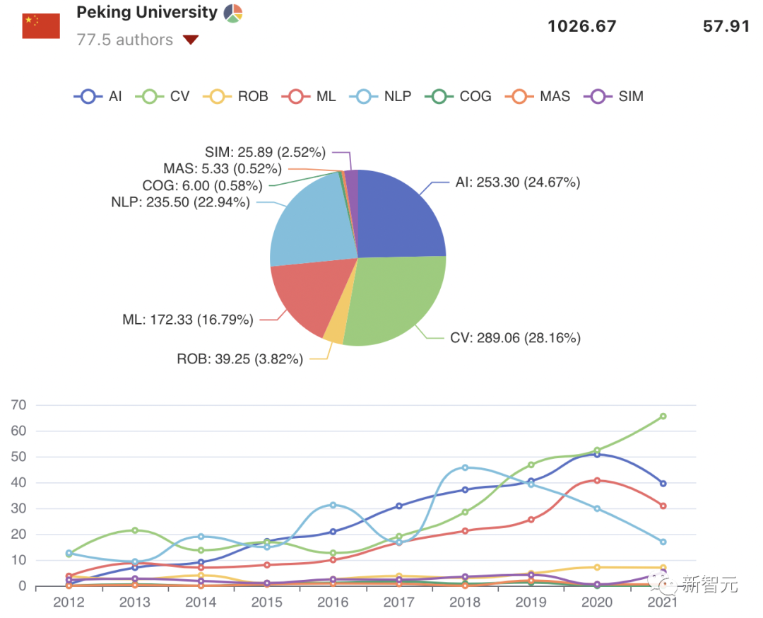The image size is (763, 618).
Task: Click the pie chart icon beside Peking University
Action: 233,13
